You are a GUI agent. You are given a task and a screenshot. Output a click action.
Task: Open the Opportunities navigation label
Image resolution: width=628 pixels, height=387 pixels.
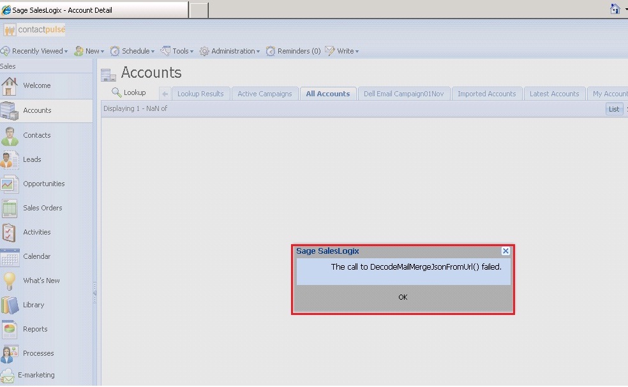pos(43,184)
